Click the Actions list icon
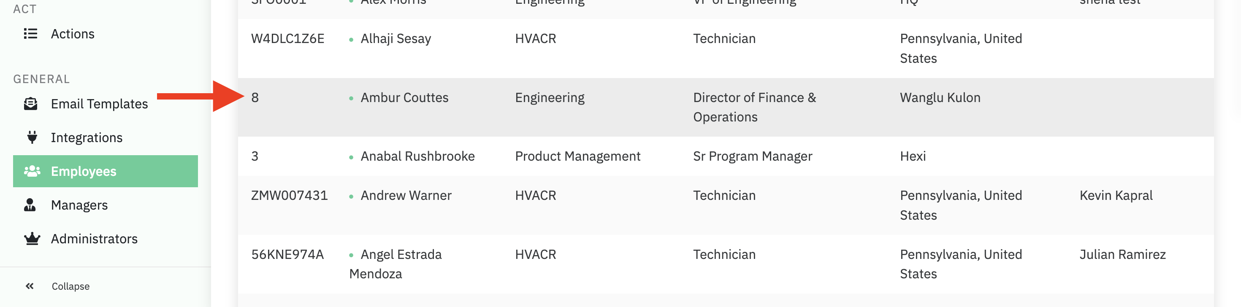Viewport: 1241px width, 307px height. (x=30, y=34)
